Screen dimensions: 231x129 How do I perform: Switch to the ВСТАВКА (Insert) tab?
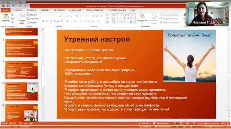coord(31,10)
